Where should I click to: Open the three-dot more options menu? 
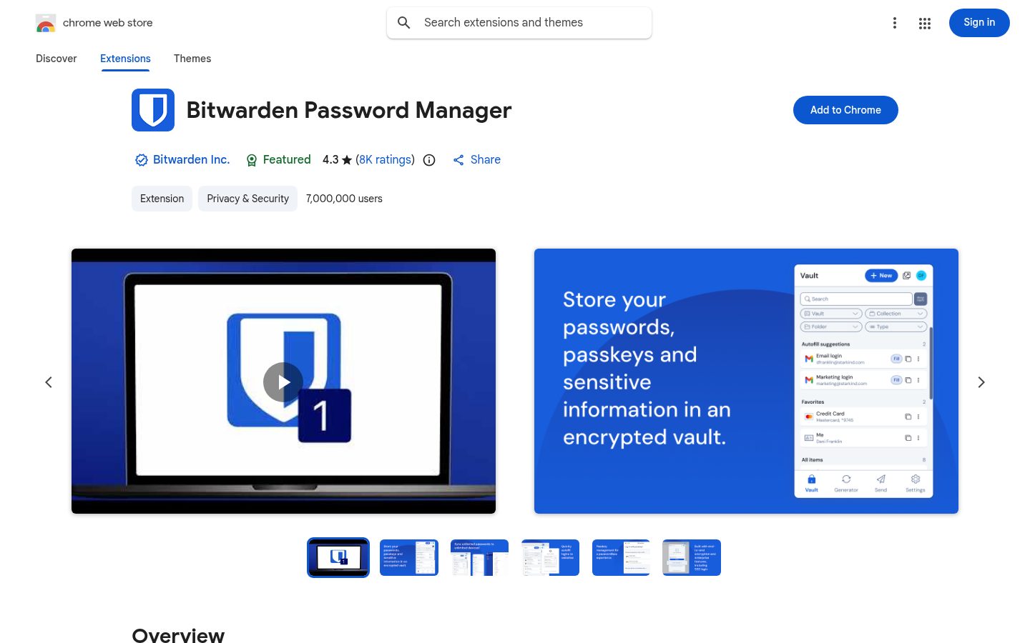pos(894,23)
